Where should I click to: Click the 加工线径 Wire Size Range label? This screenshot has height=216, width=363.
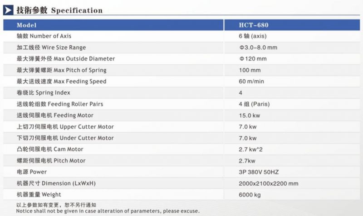point(51,48)
